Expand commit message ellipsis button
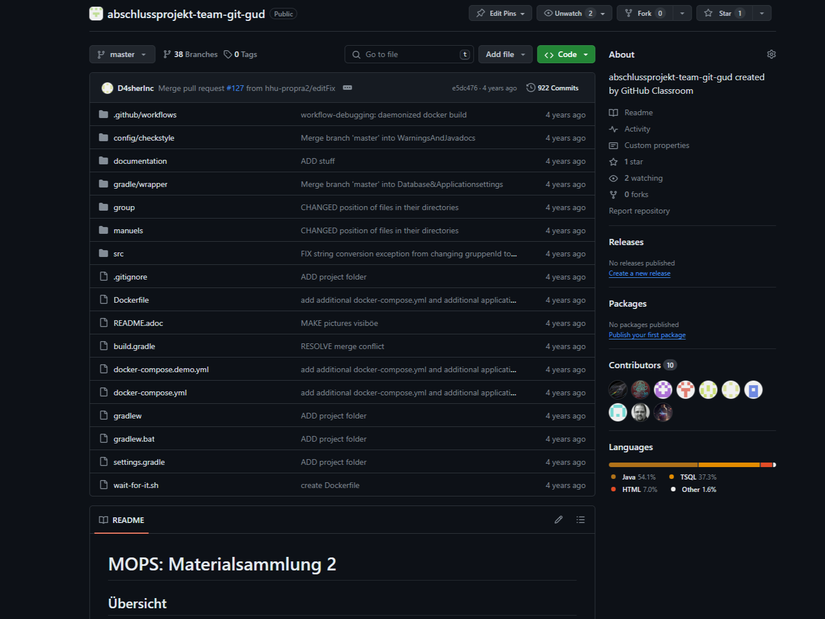This screenshot has height=619, width=825. point(347,88)
